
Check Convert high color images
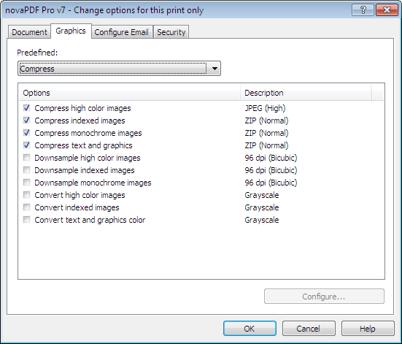pyautogui.click(x=27, y=195)
